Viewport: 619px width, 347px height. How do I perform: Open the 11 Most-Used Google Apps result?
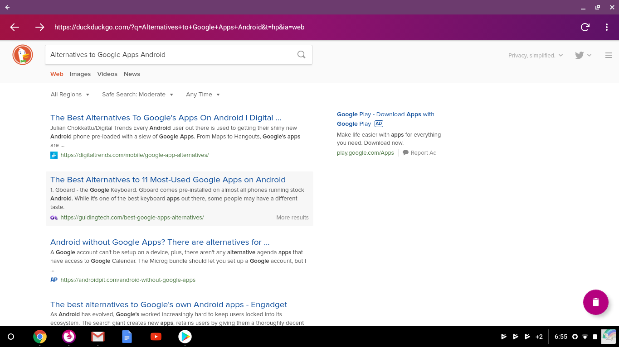click(168, 180)
